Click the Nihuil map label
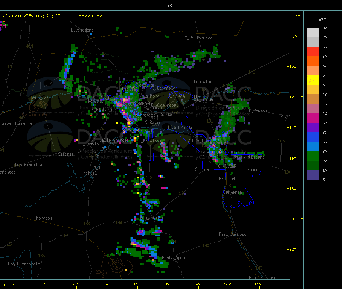This screenshot has width=342, height=289. (x=90, y=173)
